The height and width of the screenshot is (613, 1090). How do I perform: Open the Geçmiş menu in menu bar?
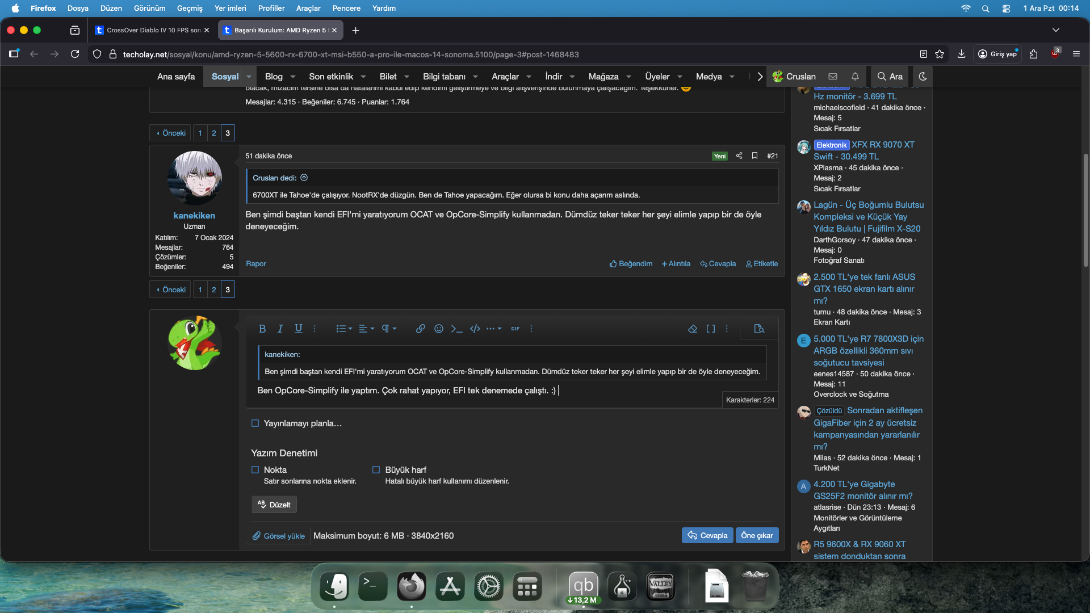pyautogui.click(x=190, y=8)
